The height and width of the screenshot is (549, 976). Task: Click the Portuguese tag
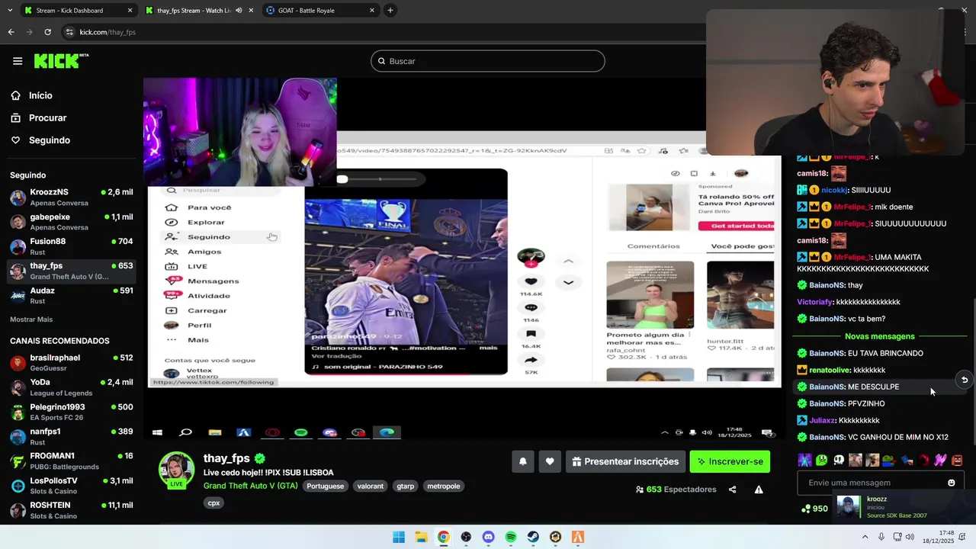pyautogui.click(x=326, y=486)
